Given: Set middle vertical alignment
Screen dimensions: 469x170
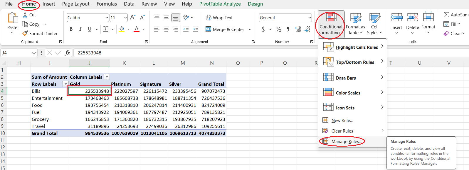Looking at the screenshot, I should coord(166,18).
